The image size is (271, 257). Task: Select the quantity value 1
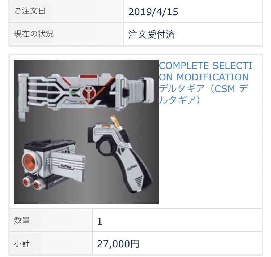pyautogui.click(x=100, y=221)
